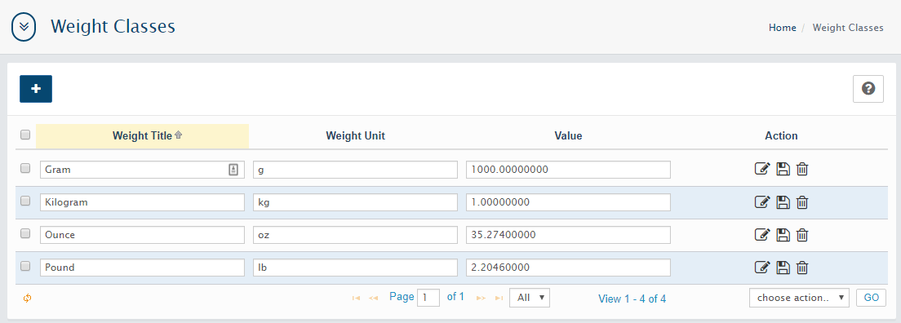Edit the Ounce row with pencil icon

(x=761, y=234)
